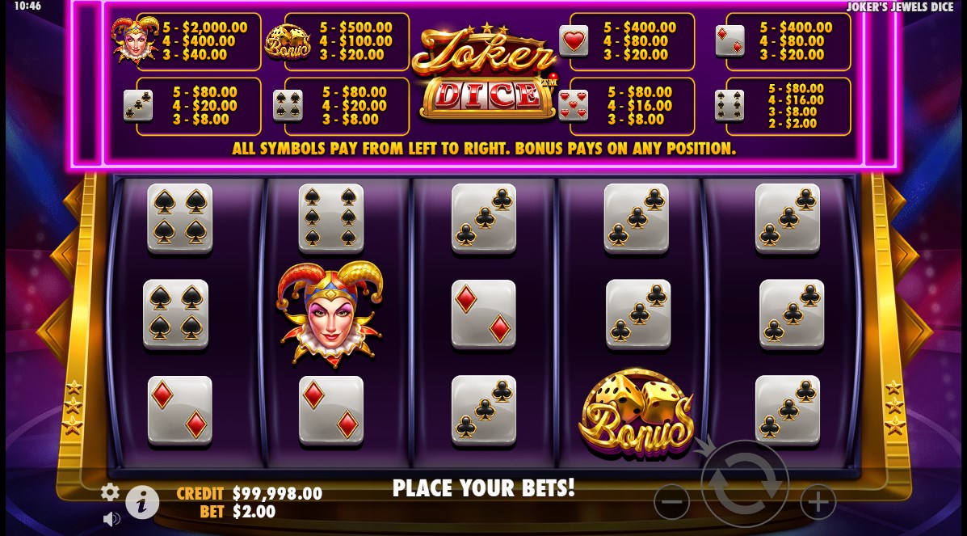967x536 pixels.
Task: Open the game info button
Action: tap(142, 501)
